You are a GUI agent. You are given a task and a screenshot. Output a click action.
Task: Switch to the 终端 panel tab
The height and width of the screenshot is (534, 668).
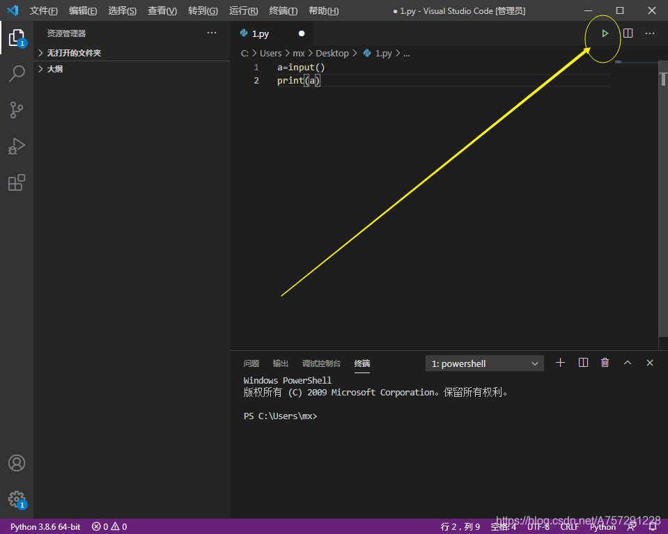click(362, 363)
